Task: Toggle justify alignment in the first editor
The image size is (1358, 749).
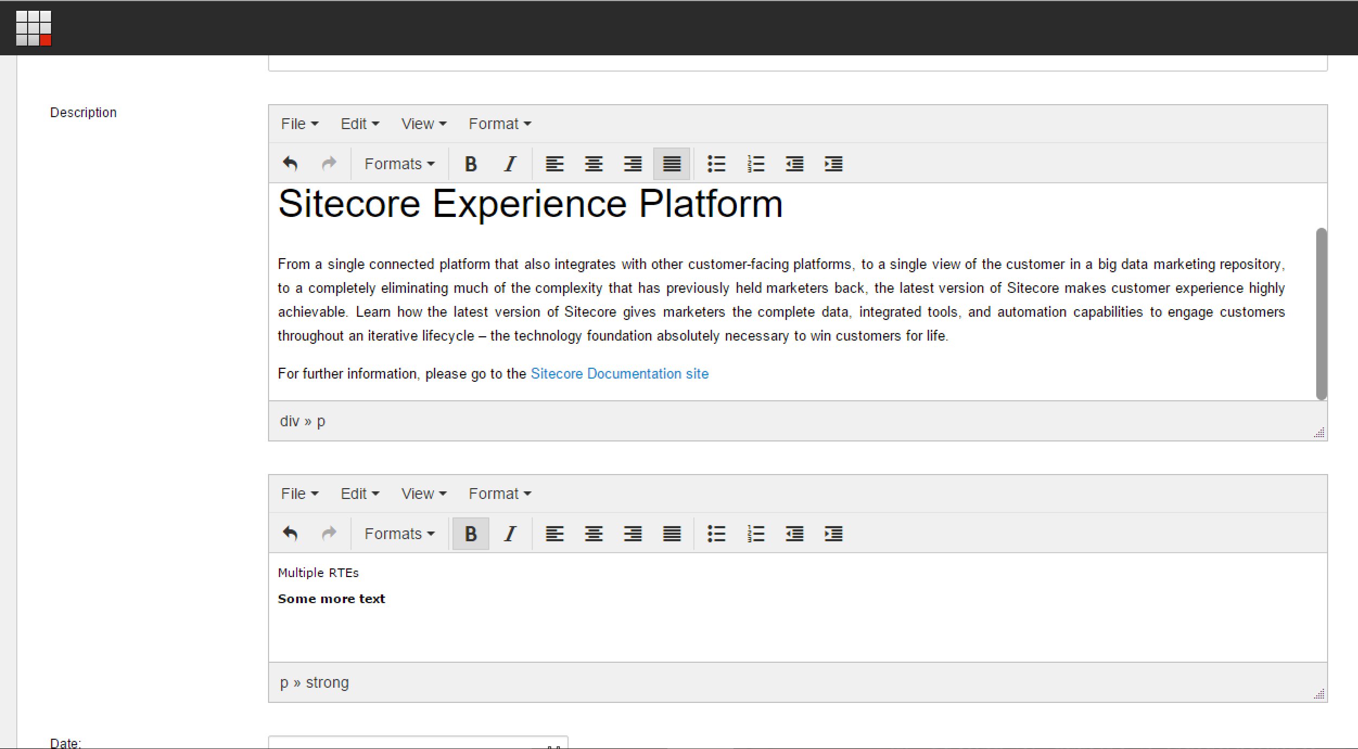Action: click(x=672, y=163)
